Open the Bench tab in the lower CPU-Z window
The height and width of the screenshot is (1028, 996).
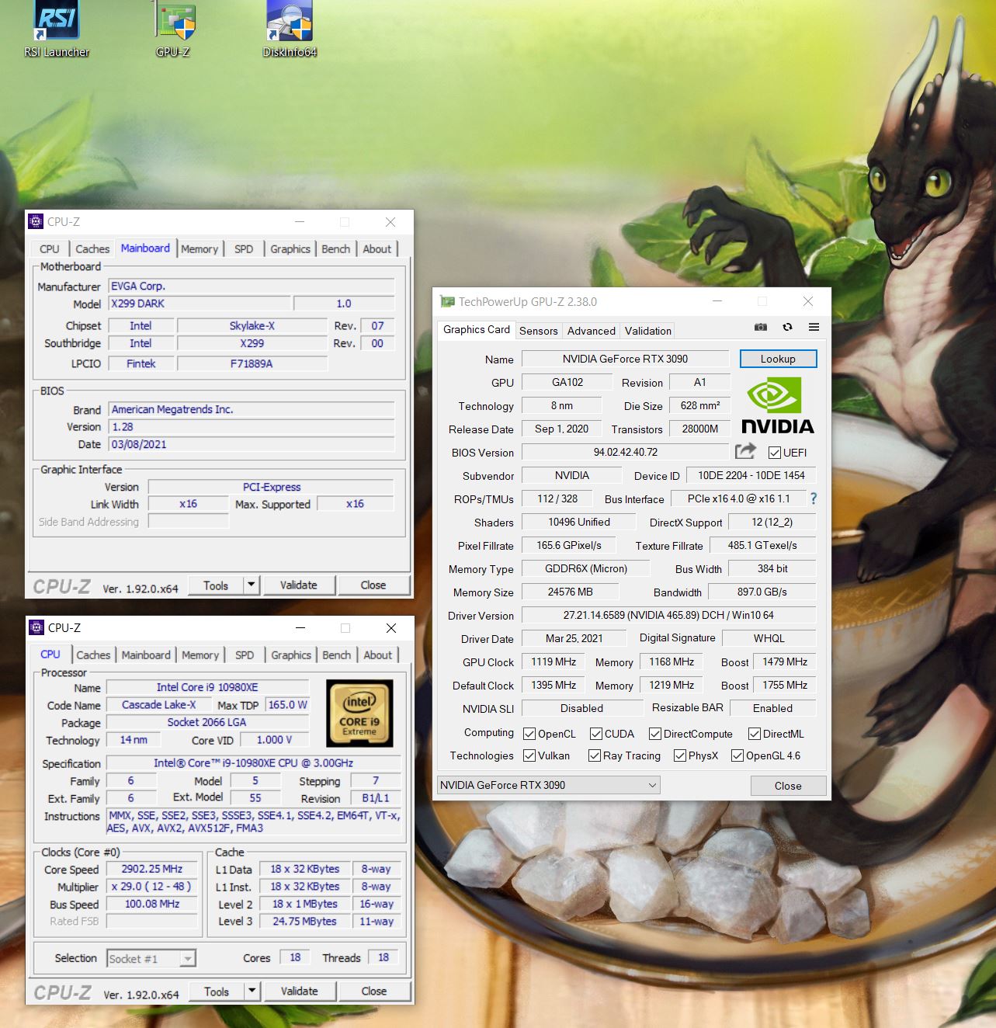click(337, 655)
